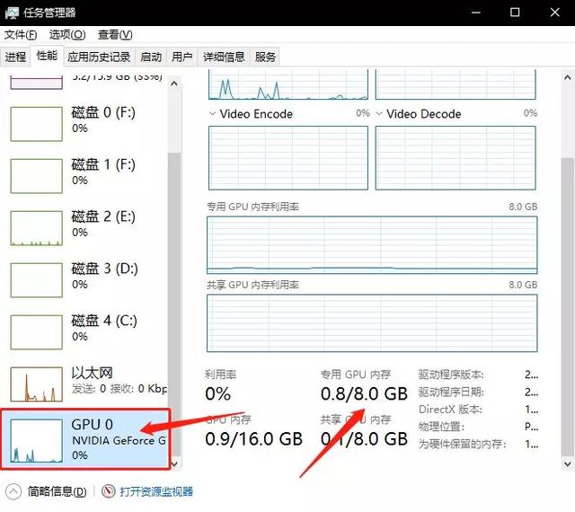Click the GPU details pane scrollbar thumb

click(x=567, y=305)
